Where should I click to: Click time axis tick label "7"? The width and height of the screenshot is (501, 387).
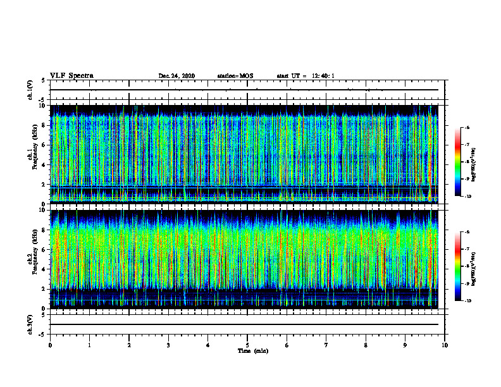tap(326, 345)
